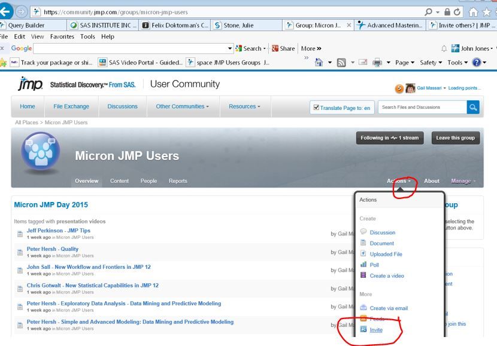
Task: Click the address bar lock icon
Action: (x=447, y=12)
